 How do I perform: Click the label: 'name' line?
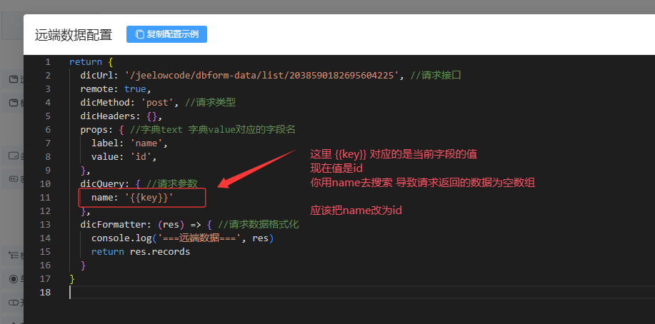(124, 143)
